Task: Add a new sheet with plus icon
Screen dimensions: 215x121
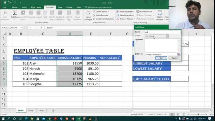Action: click(53, 111)
